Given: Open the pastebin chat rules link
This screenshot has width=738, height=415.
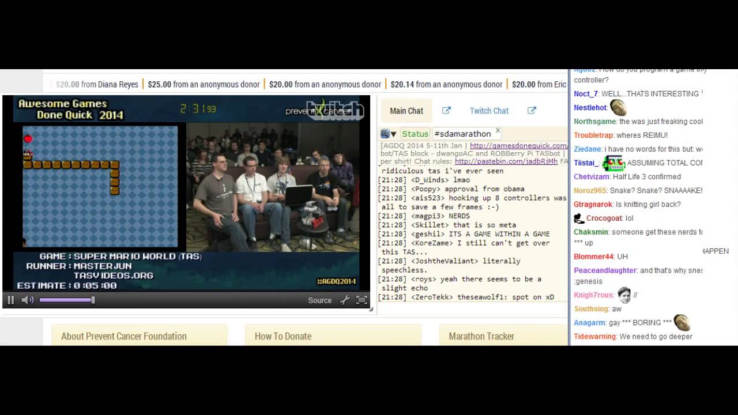Looking at the screenshot, I should click(506, 161).
